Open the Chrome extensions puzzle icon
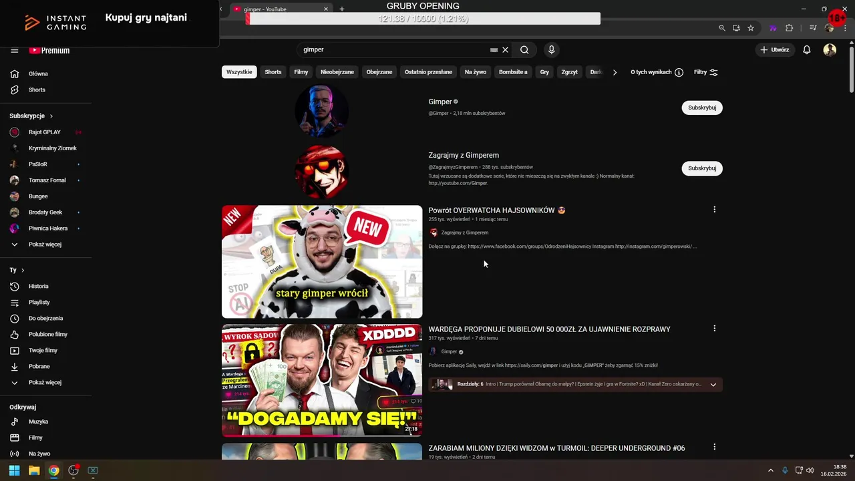Viewport: 855px width, 481px height. [789, 28]
